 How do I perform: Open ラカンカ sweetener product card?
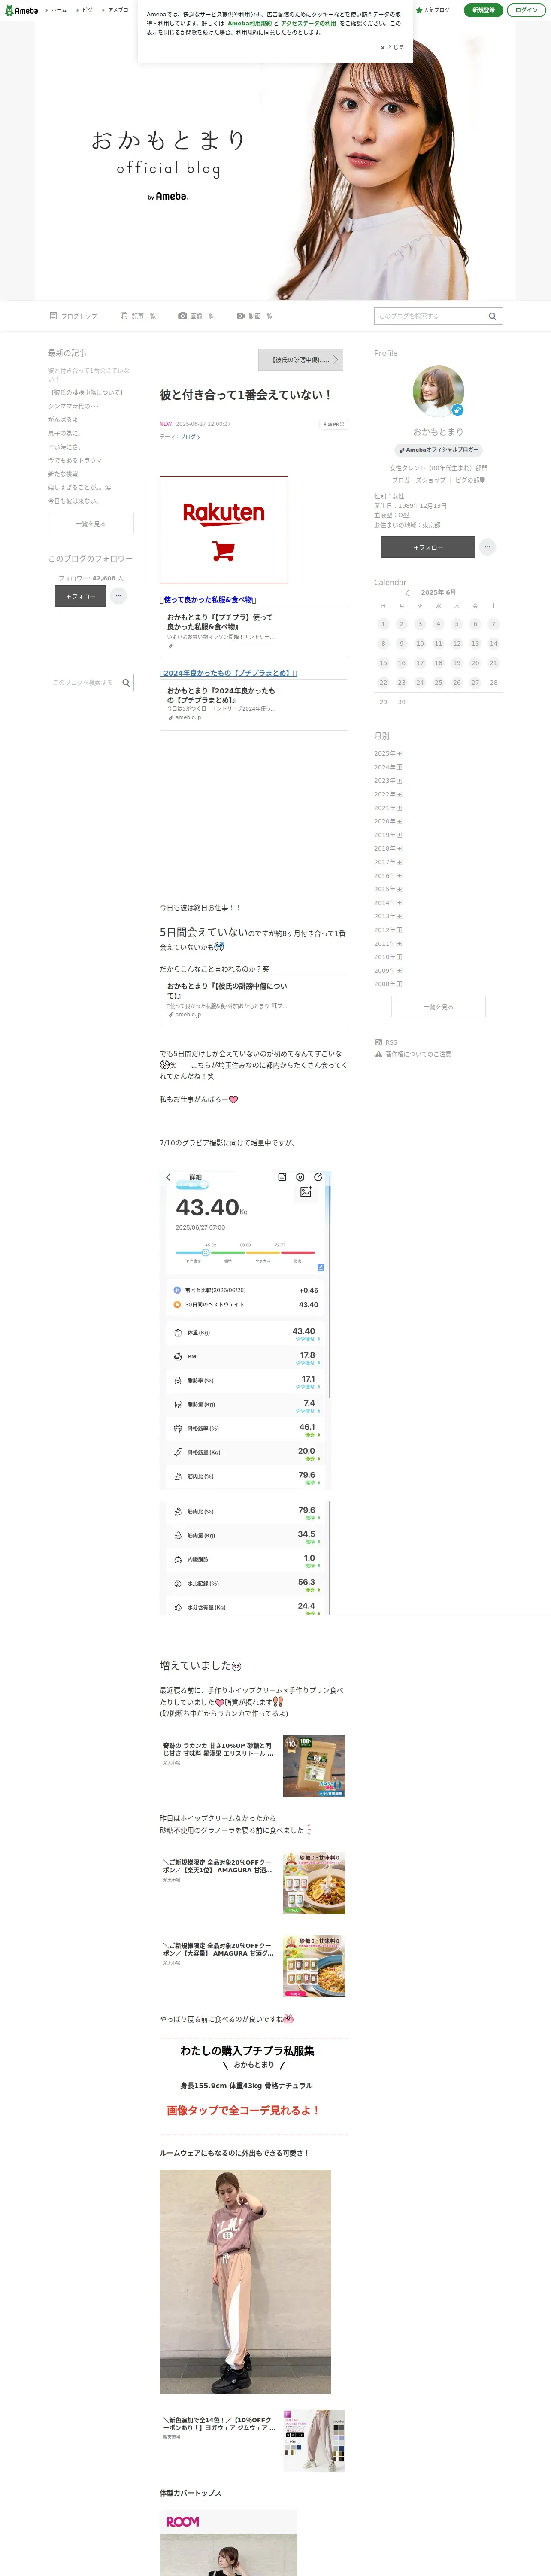[254, 1766]
